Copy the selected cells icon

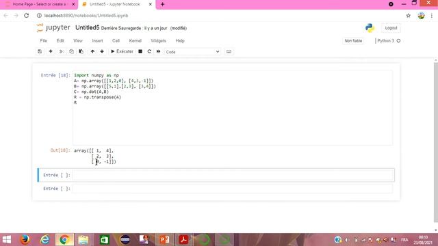coord(71,52)
